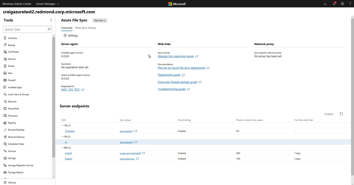Open the Server Manager dropdown
Image resolution: width=354 pixels, height=185 pixels.
[47, 4]
